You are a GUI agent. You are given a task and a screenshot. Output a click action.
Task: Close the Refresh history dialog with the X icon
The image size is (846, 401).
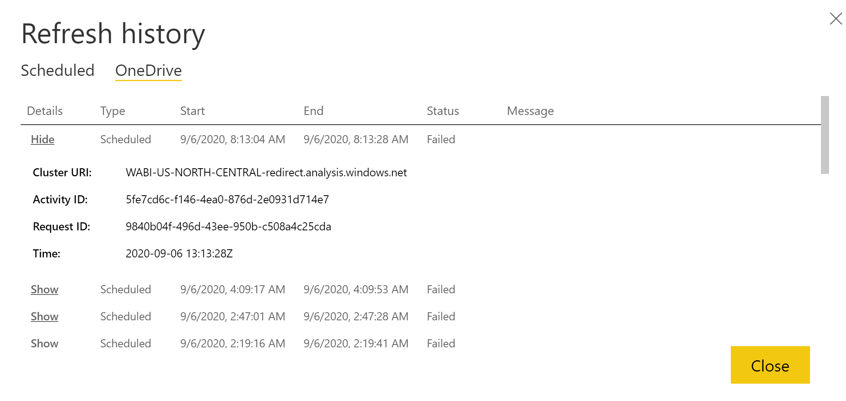coord(835,19)
